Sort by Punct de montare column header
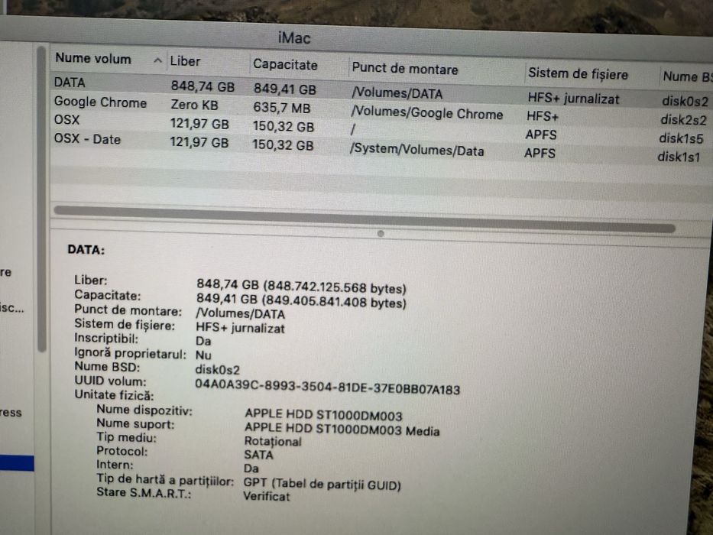This screenshot has width=713, height=535. point(405,69)
